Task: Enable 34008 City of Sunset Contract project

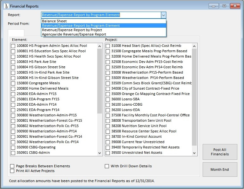Action: [x=108, y=89]
